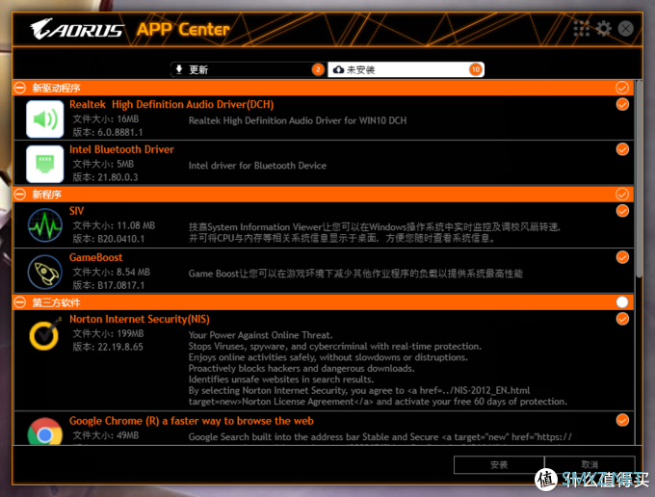The image size is (655, 497).
Task: Collapse the 新程序 section
Action: pos(19,195)
